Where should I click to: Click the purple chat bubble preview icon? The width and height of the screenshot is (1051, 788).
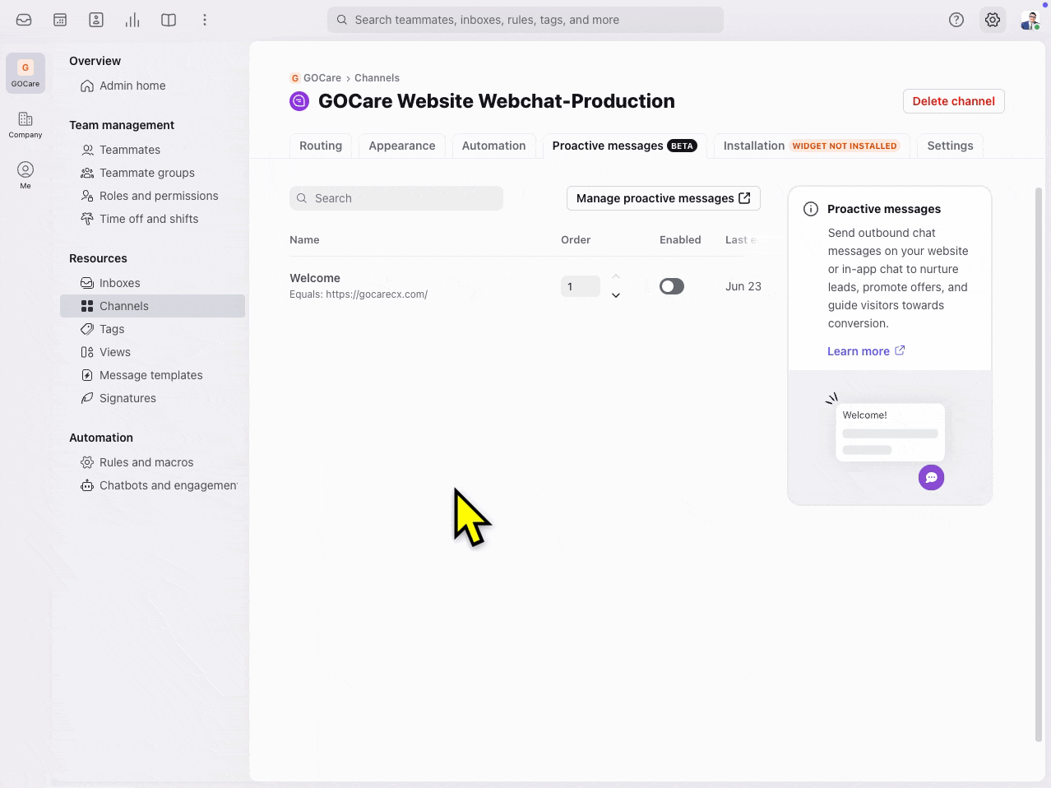[x=931, y=477]
